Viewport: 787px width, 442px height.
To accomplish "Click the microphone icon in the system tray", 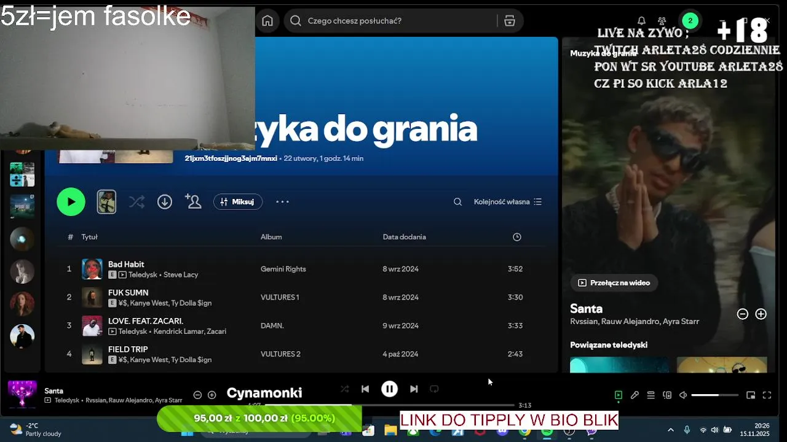I will [x=687, y=430].
